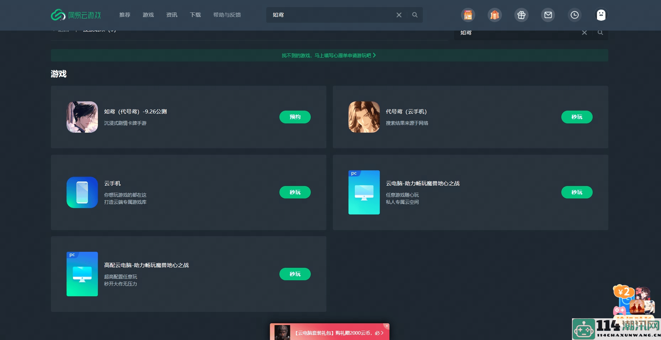661x340 pixels.
Task: Open the 云手机 title text
Action: [x=112, y=184]
